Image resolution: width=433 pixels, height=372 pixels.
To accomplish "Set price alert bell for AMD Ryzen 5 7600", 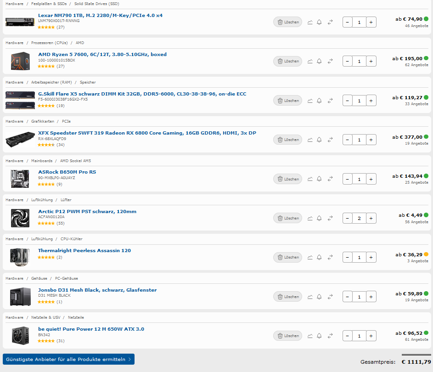I will 319,61.
